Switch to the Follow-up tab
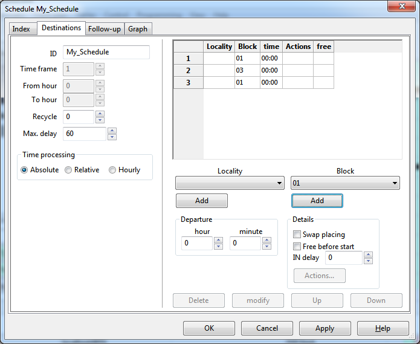 [104, 28]
